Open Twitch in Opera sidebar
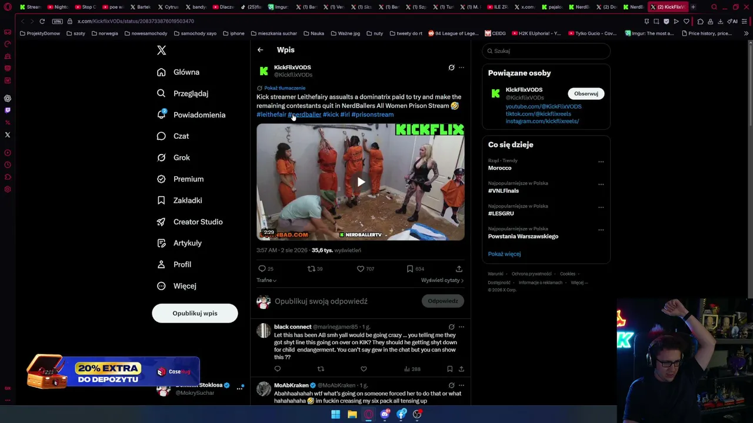Screen dimensions: 753x423 (x=8, y=110)
